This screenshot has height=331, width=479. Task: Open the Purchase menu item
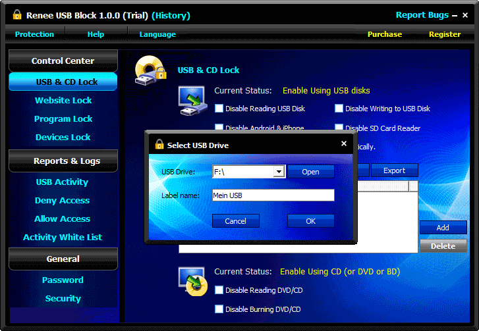click(x=385, y=34)
